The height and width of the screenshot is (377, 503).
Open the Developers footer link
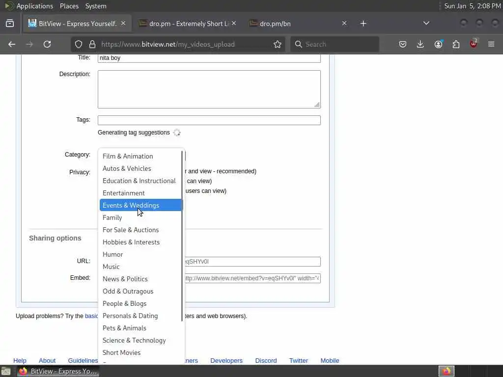(x=226, y=361)
